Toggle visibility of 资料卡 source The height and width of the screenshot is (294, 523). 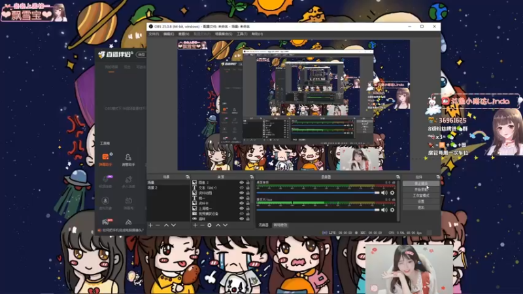tap(241, 203)
